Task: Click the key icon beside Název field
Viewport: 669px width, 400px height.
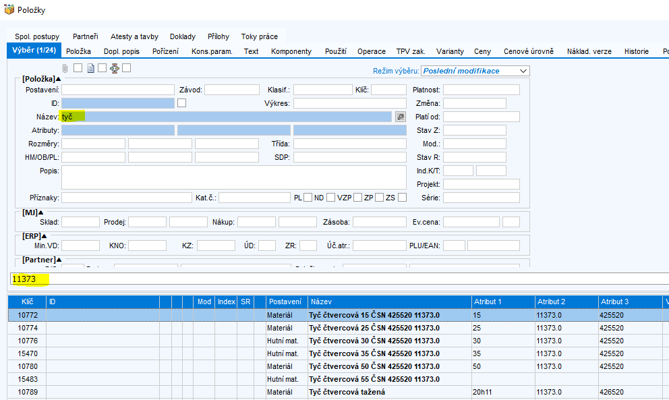Action: [400, 117]
